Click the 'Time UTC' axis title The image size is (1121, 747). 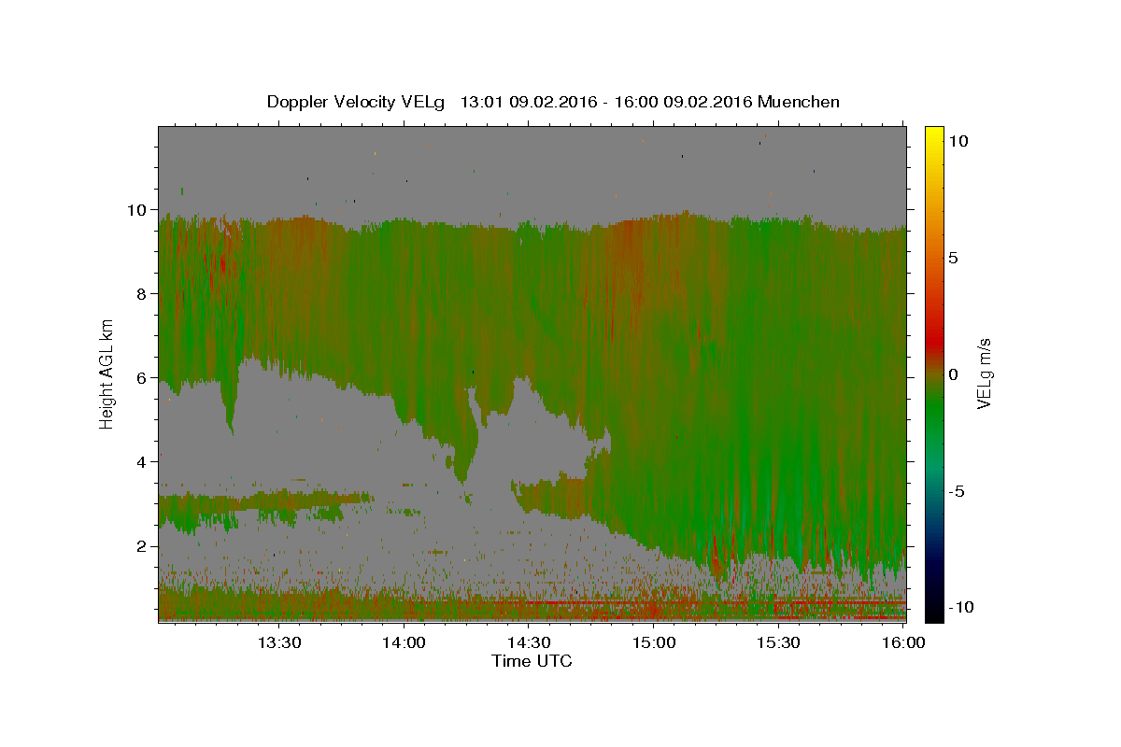coord(532,661)
